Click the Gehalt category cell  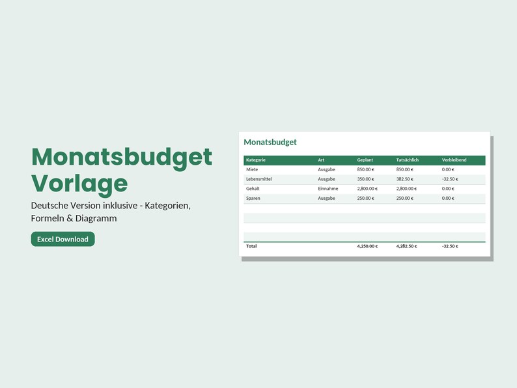(253, 189)
